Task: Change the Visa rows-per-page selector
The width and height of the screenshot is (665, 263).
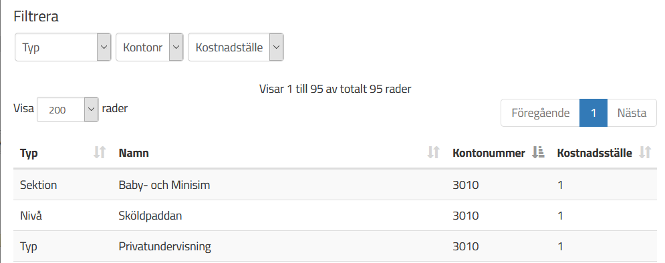Action: pos(68,109)
